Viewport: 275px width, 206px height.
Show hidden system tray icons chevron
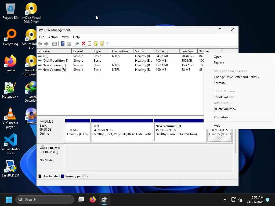225,200
